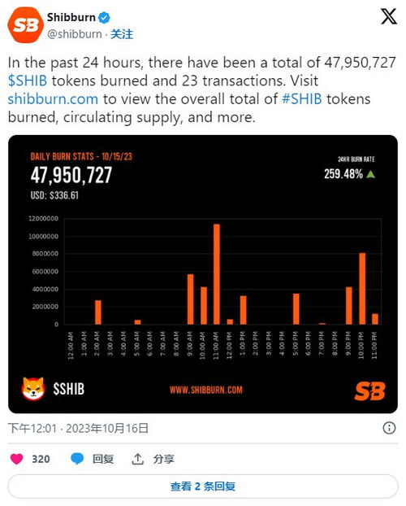Image resolution: width=406 pixels, height=506 pixels.
Task: Click the reply speech bubble icon
Action: coord(77,459)
